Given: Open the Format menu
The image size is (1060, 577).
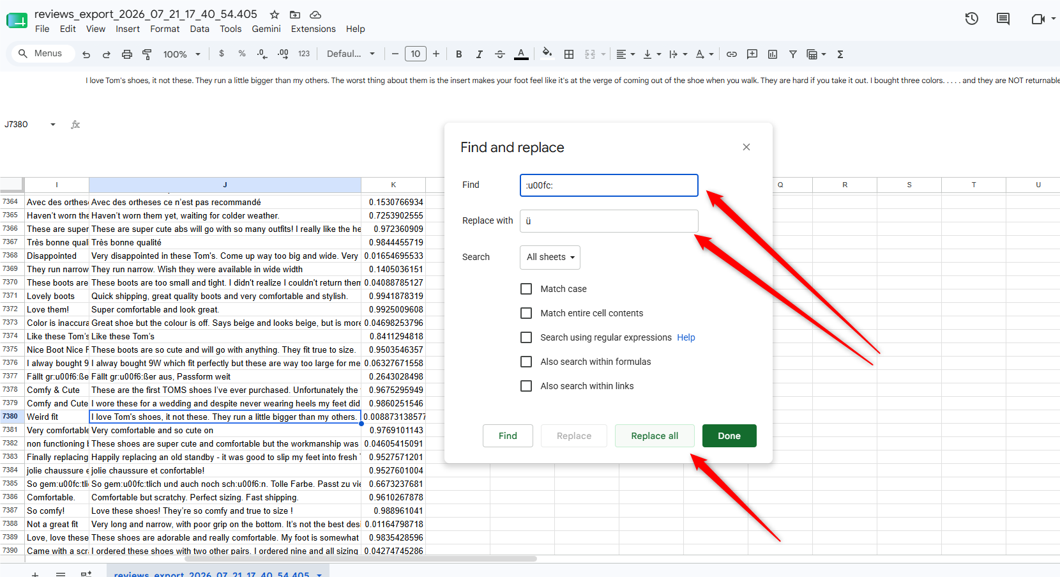Looking at the screenshot, I should coord(165,29).
